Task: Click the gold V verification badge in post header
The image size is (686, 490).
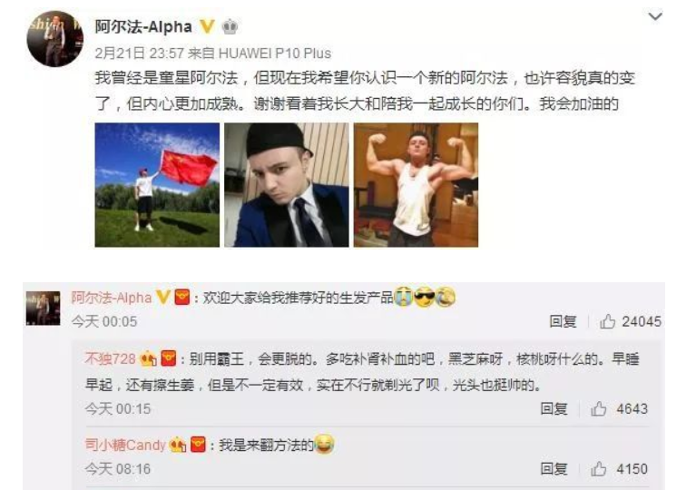Action: [x=208, y=26]
